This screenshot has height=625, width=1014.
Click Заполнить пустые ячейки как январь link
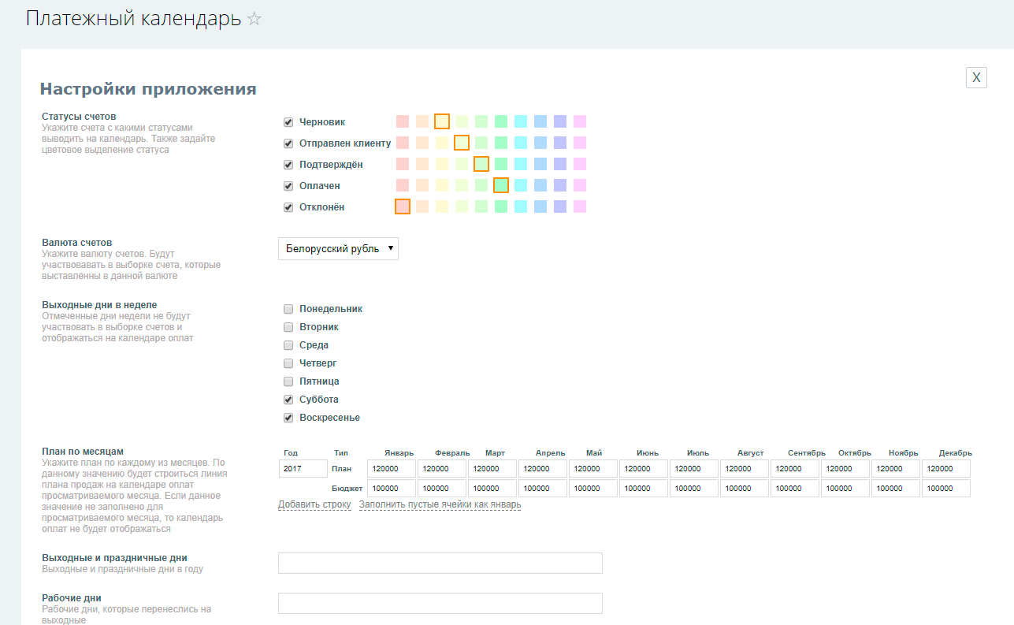[x=440, y=504]
